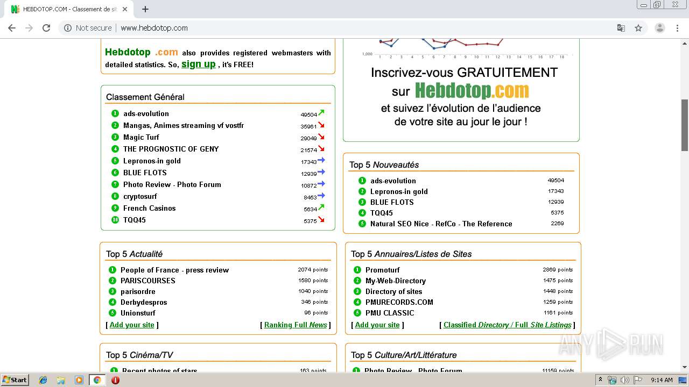Open Classified Directory / Full Site Listings

point(507,325)
